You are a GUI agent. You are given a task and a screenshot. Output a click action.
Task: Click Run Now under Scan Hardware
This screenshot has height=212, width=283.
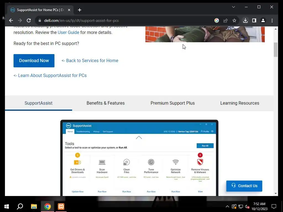[102, 192]
